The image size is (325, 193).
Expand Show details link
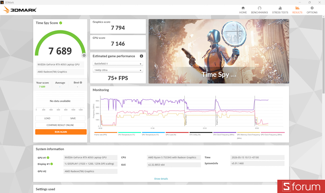(x=161, y=179)
